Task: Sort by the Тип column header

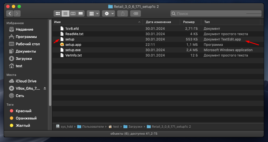Action: click(x=207, y=22)
